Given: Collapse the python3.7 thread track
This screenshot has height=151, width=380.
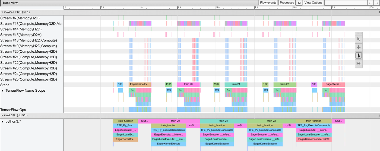Looking at the screenshot, I should tap(3, 121).
